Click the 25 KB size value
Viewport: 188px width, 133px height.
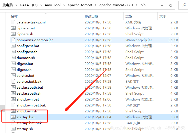pyautogui.click(x=173, y=40)
